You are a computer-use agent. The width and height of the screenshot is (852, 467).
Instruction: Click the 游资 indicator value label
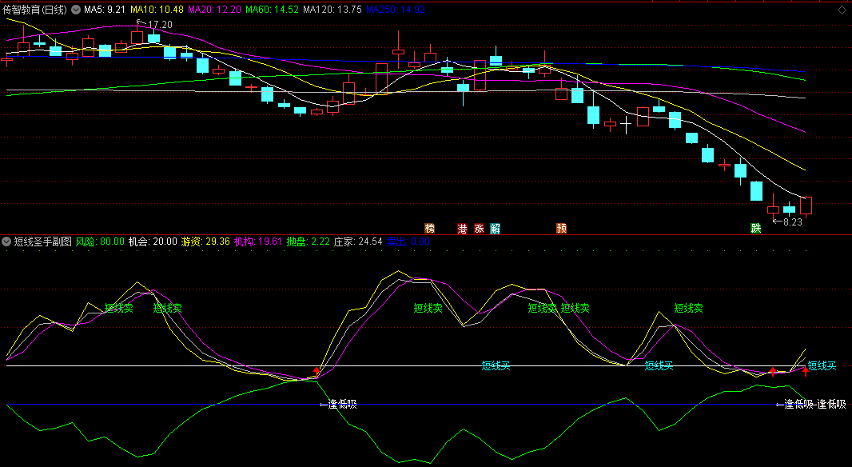(x=205, y=241)
